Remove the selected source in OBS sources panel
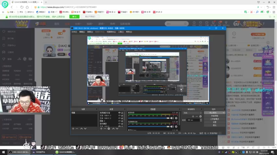This screenshot has width=277, height=155. (x=105, y=128)
